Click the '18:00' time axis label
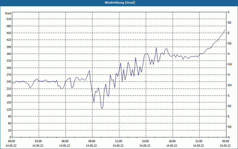Image resolution: width=238 pixels, height=149 pixels. (173, 141)
